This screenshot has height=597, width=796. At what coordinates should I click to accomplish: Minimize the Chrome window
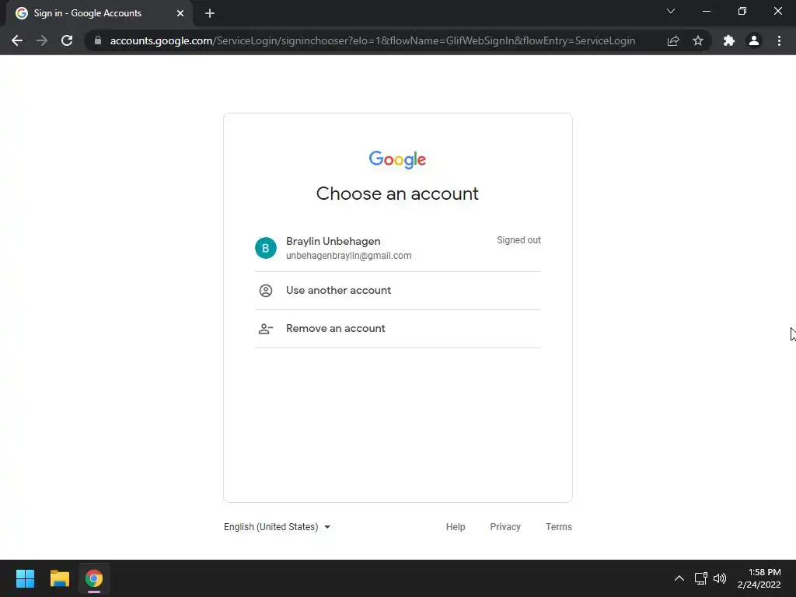point(706,11)
